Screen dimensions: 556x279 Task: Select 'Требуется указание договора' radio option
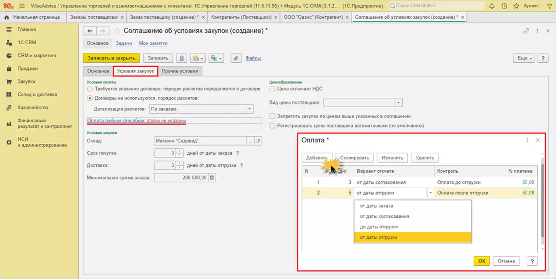pyautogui.click(x=90, y=89)
